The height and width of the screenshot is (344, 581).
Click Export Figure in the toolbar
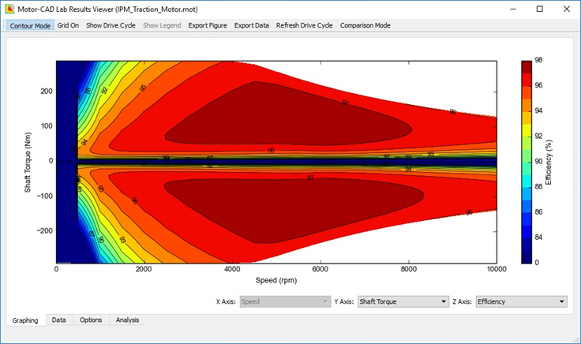[x=207, y=25]
